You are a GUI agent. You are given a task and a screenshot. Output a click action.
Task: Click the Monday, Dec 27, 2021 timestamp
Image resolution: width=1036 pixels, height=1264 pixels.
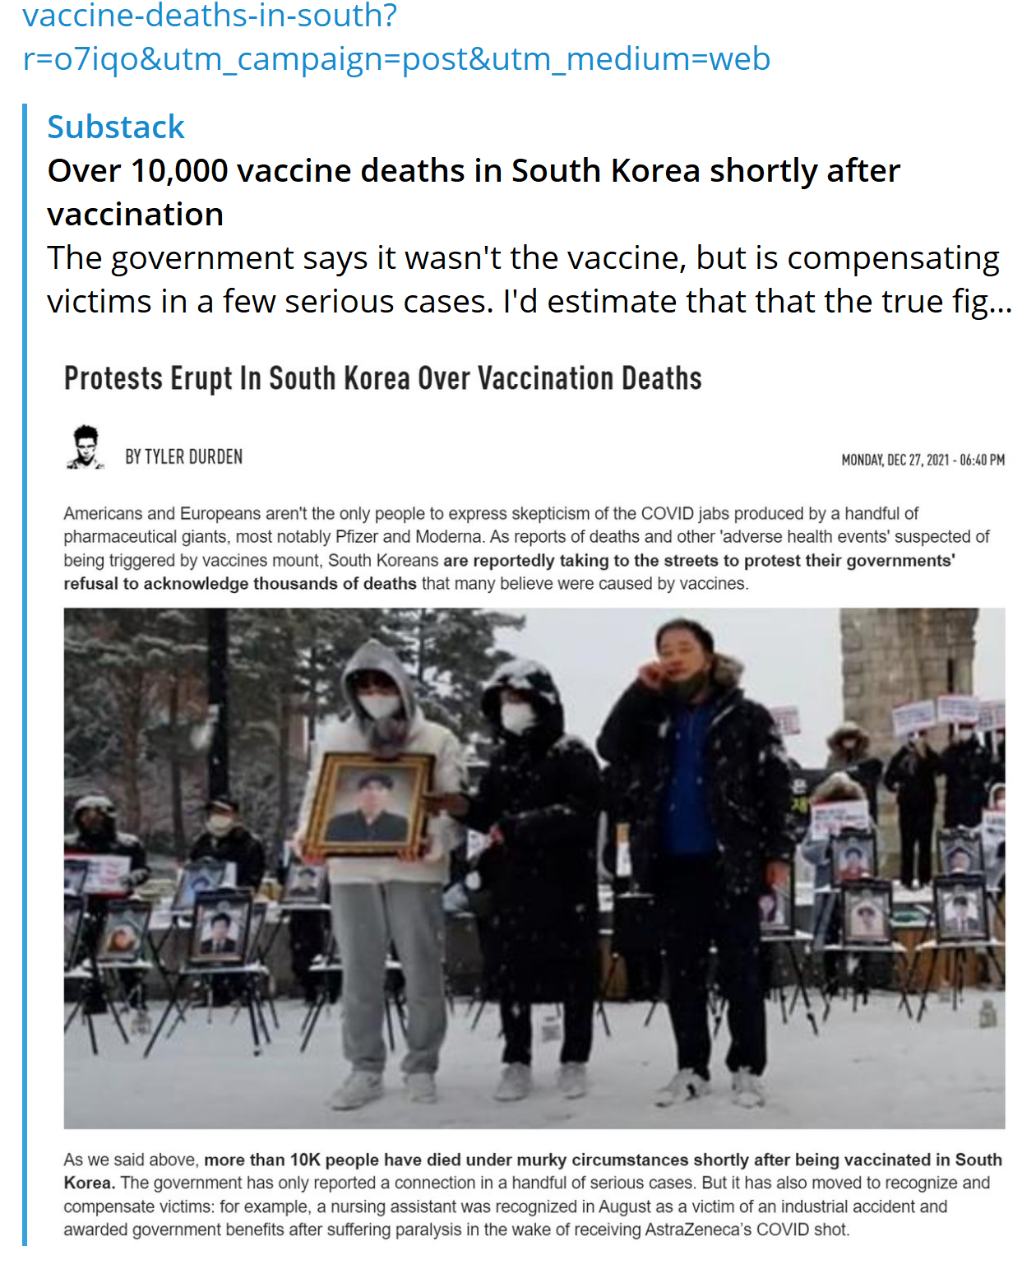click(923, 460)
